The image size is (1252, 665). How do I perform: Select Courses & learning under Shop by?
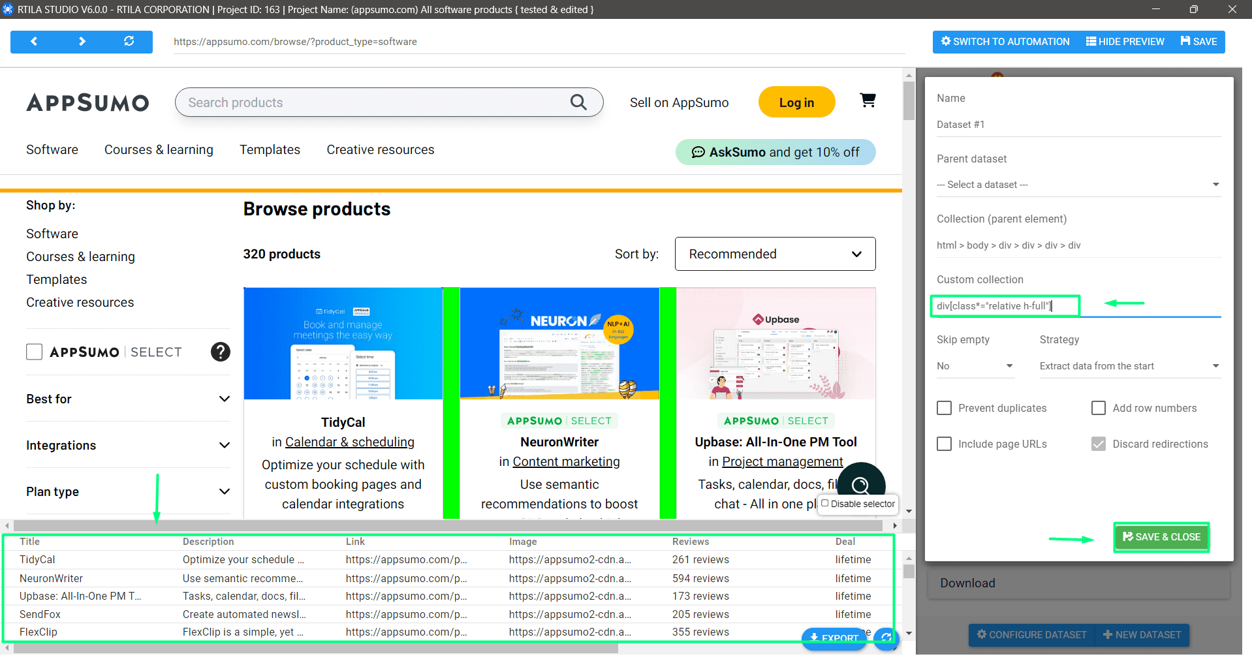[80, 256]
